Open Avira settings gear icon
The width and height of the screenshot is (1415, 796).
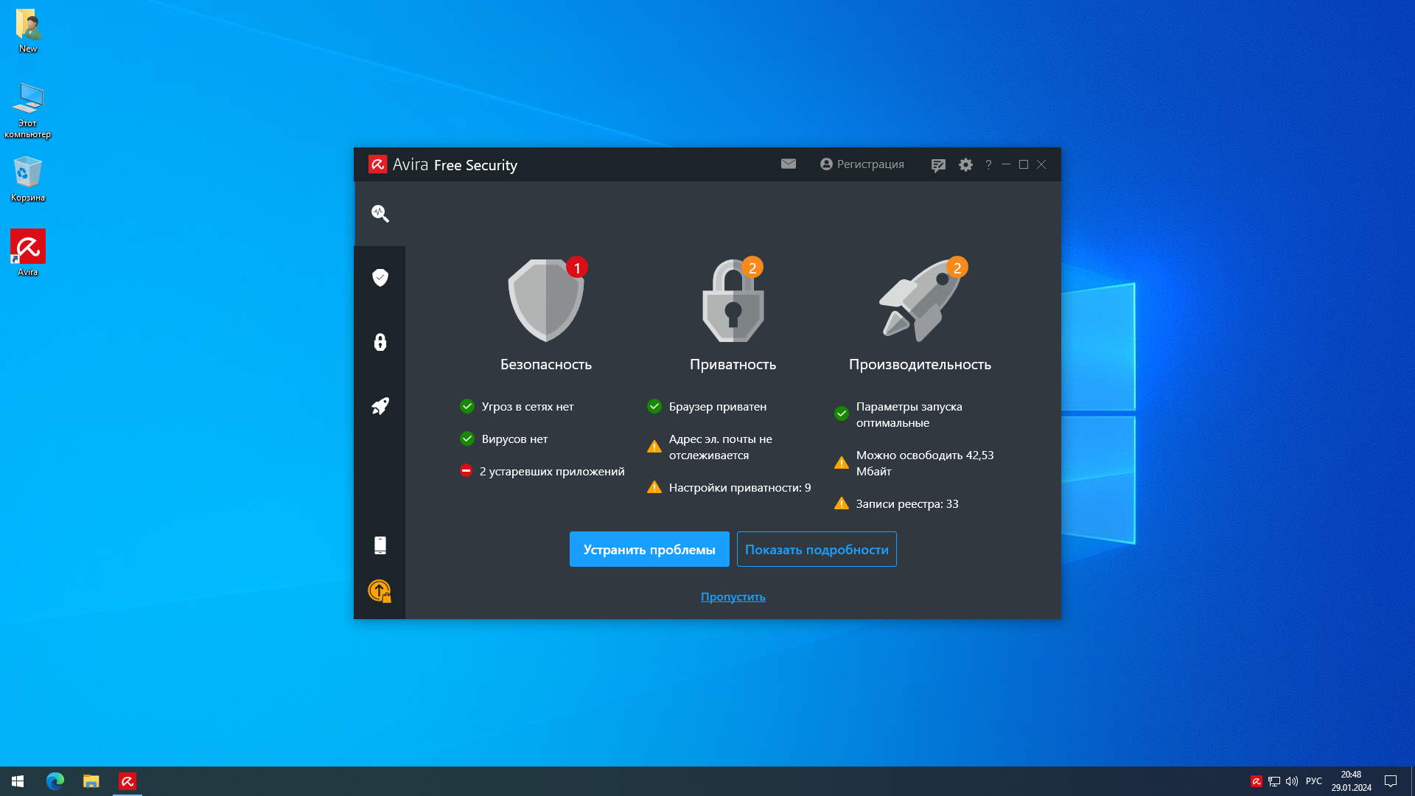[x=965, y=165]
